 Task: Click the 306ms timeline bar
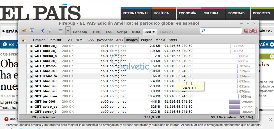point(235,112)
